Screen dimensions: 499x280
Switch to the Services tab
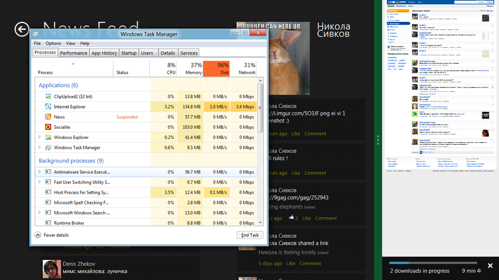tap(189, 53)
